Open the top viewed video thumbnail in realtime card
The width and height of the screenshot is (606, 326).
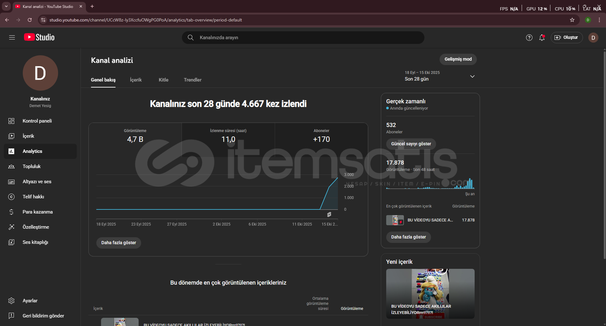pyautogui.click(x=395, y=220)
